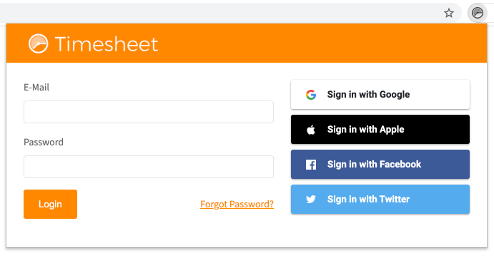Submit the orange Login button
Screen dimensions: 494x258
point(51,205)
